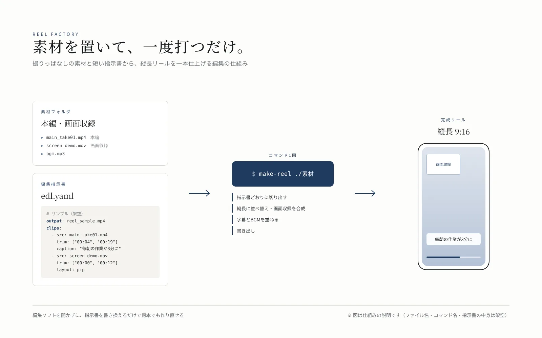The width and height of the screenshot is (542, 338).
Task: Click the triangle bullet beside screen_demo.mov
Action: (x=42, y=146)
